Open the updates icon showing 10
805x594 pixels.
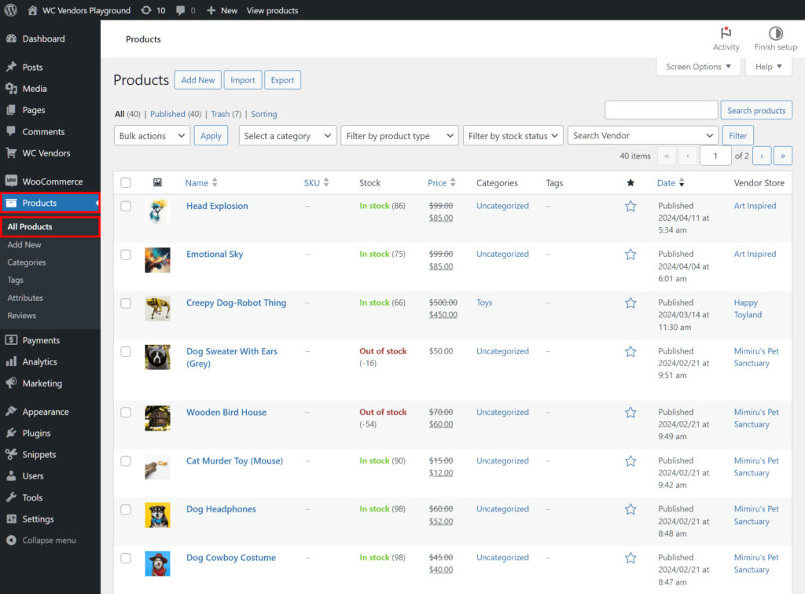click(153, 10)
